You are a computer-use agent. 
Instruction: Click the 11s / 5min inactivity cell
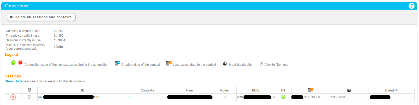pos(338,97)
